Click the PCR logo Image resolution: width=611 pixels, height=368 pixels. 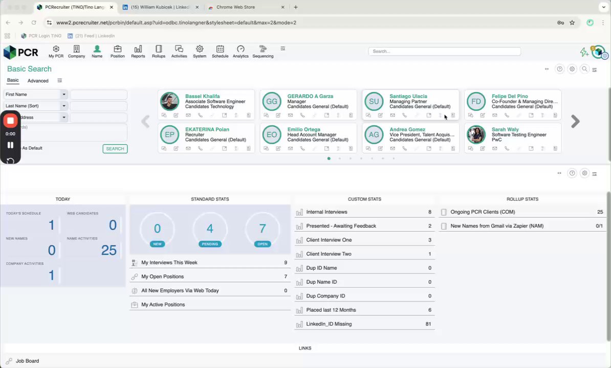pyautogui.click(x=20, y=52)
